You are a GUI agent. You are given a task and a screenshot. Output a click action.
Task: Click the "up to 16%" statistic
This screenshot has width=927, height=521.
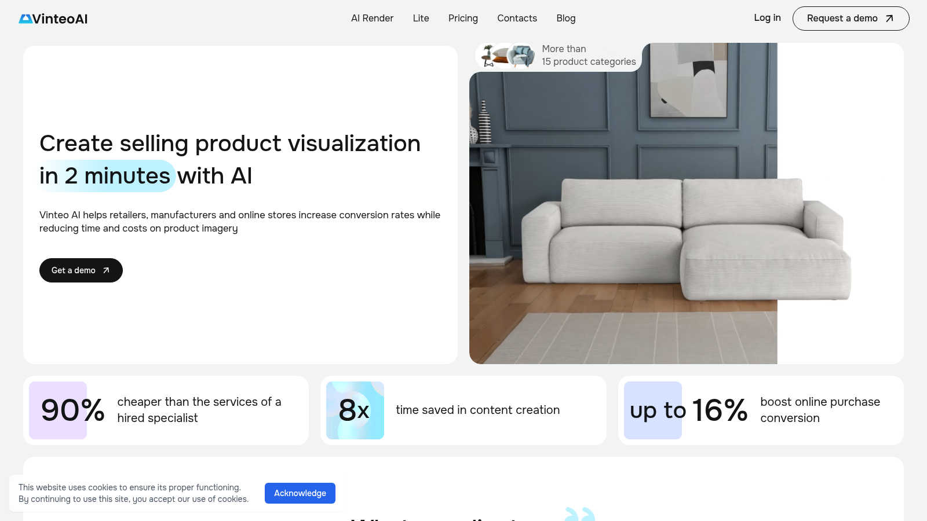(689, 410)
